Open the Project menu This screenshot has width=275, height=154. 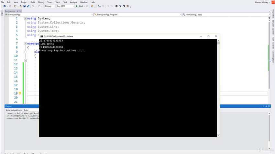[x=24, y=2]
